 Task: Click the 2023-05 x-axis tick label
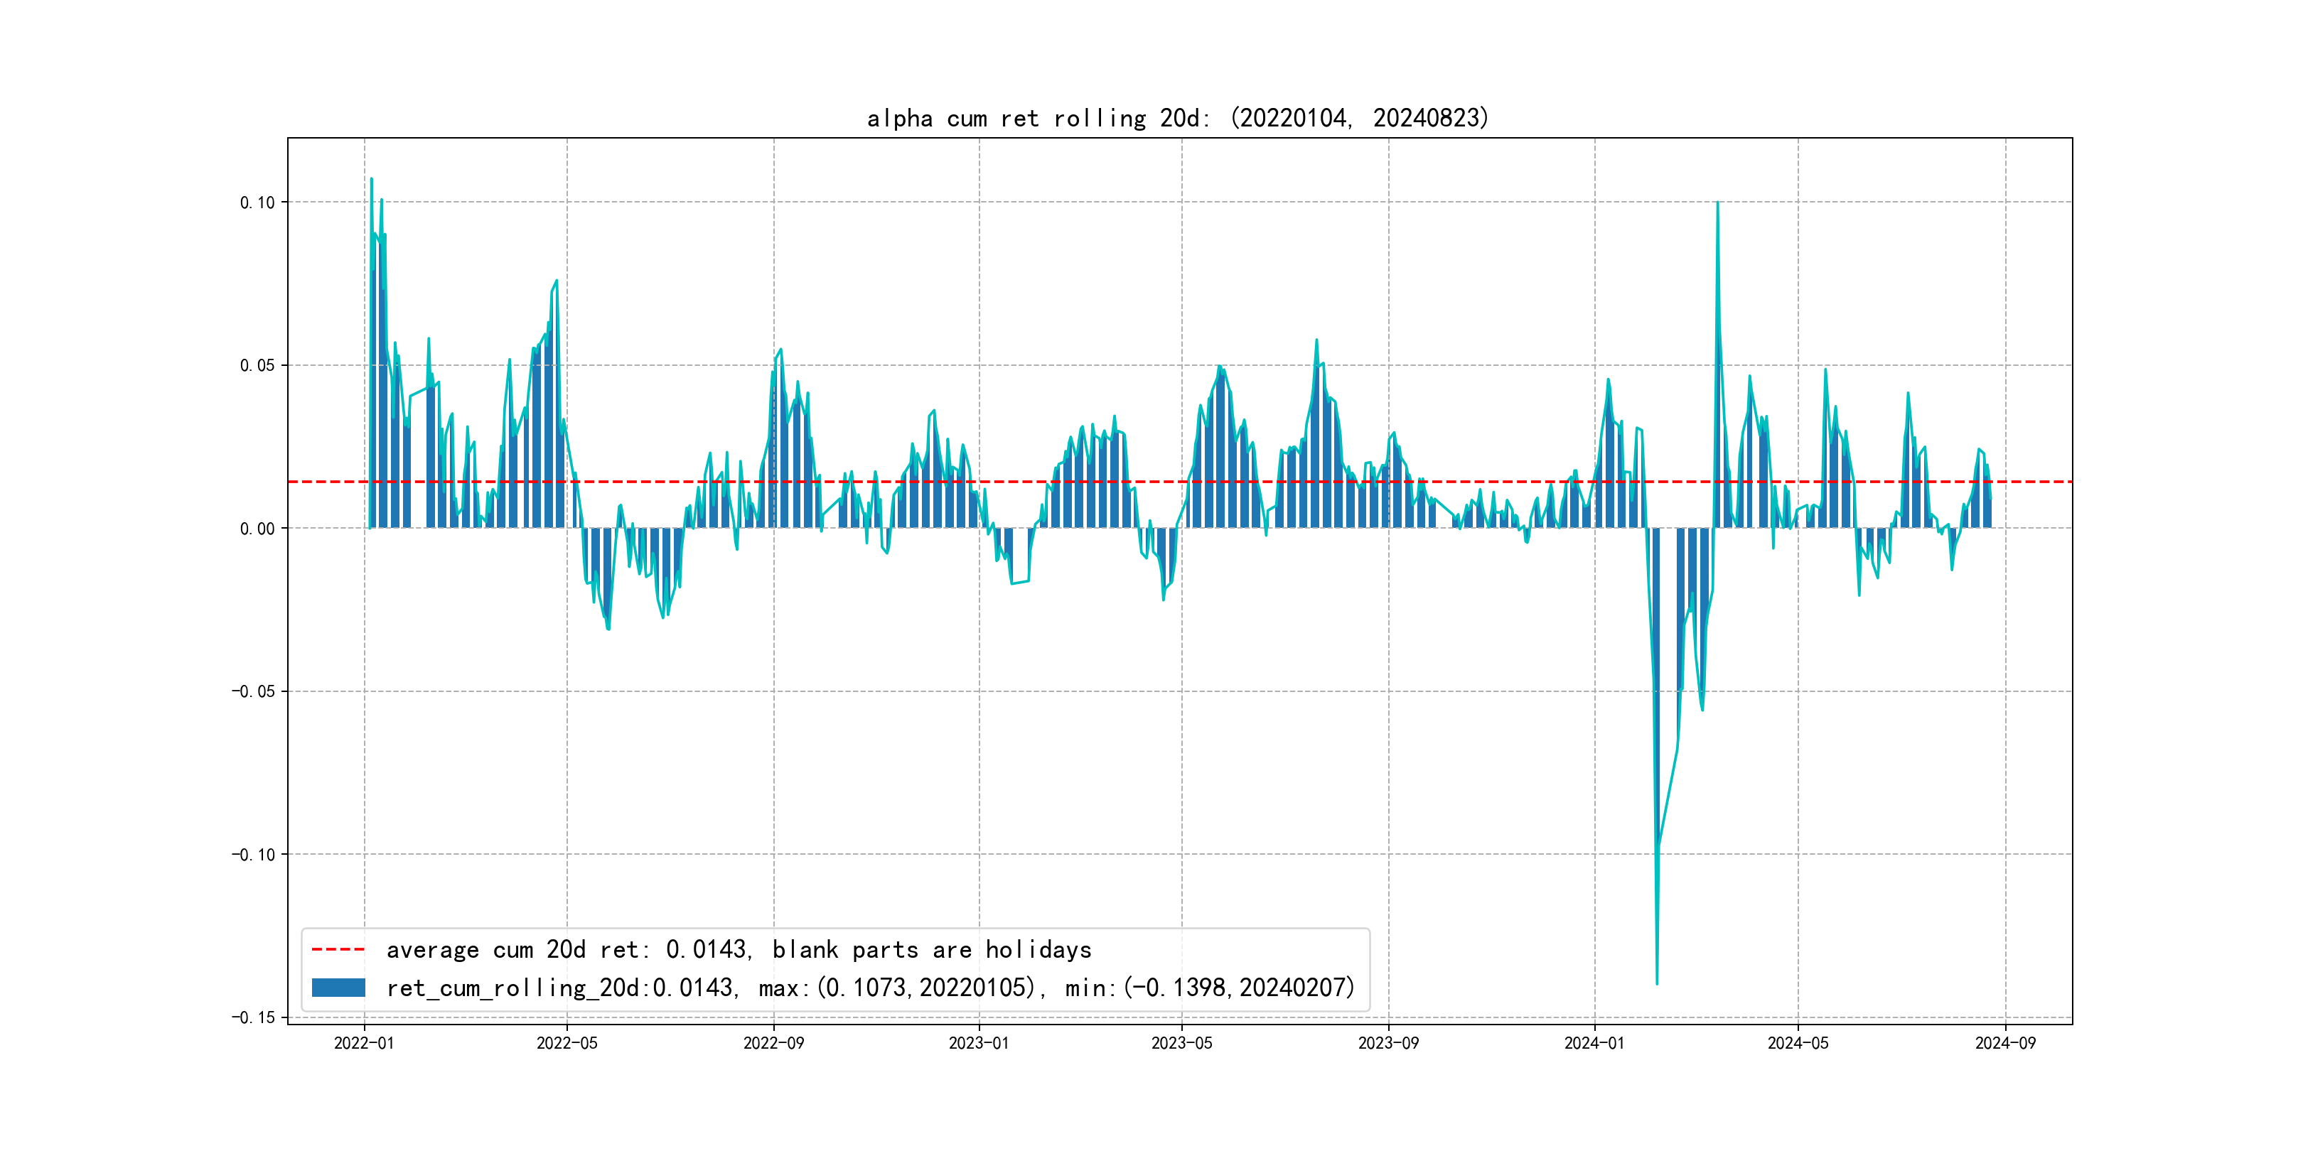coord(1181,1043)
